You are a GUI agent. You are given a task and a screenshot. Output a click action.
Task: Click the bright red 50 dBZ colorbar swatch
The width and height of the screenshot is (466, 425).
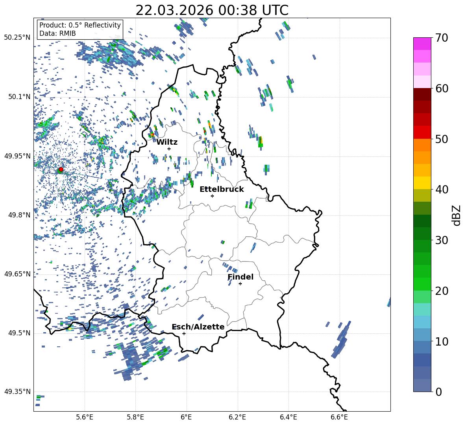pyautogui.click(x=422, y=132)
